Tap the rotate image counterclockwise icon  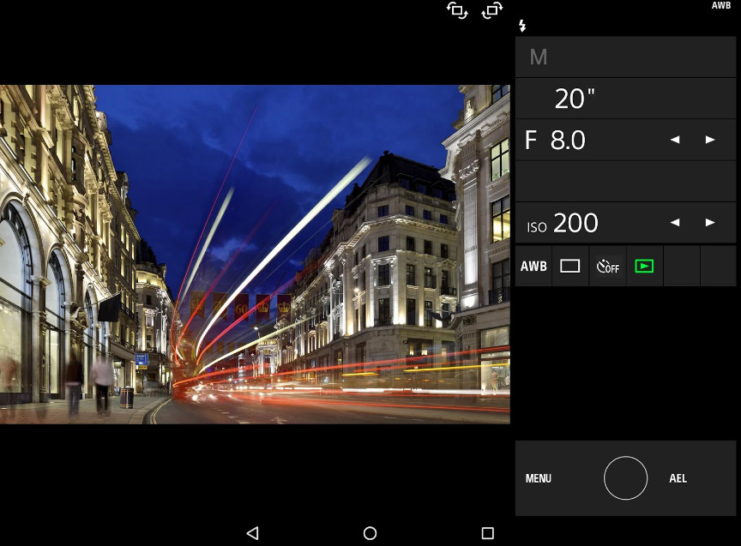click(x=457, y=11)
